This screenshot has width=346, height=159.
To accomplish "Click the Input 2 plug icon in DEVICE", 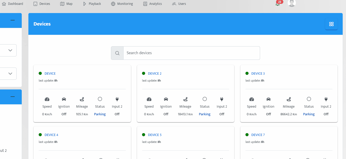I will pyautogui.click(x=117, y=99).
